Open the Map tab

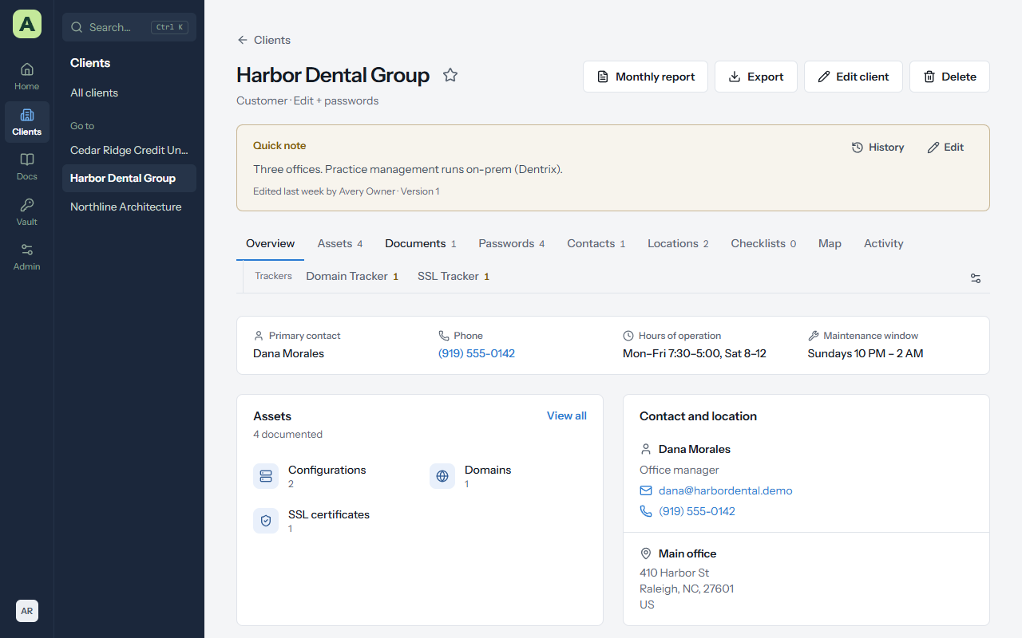(830, 243)
